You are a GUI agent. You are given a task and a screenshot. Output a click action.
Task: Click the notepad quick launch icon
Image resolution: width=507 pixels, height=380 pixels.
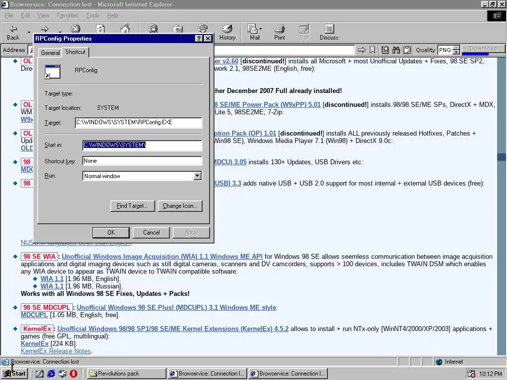pos(40,374)
